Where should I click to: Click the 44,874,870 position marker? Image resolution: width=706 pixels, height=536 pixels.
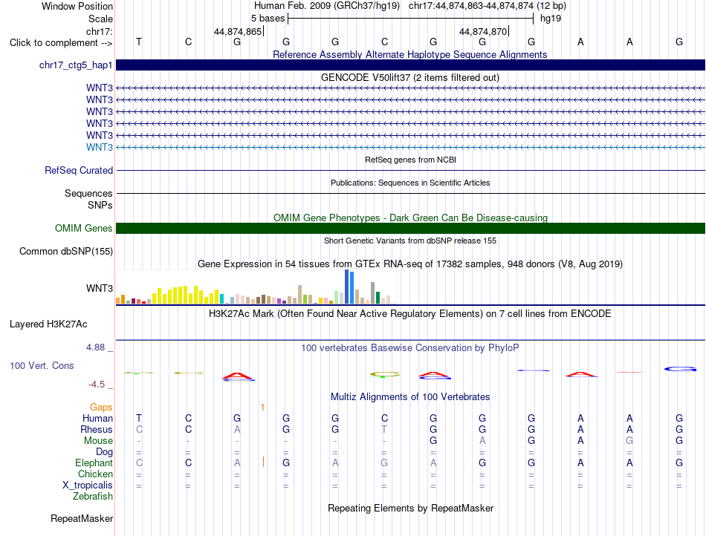click(483, 31)
